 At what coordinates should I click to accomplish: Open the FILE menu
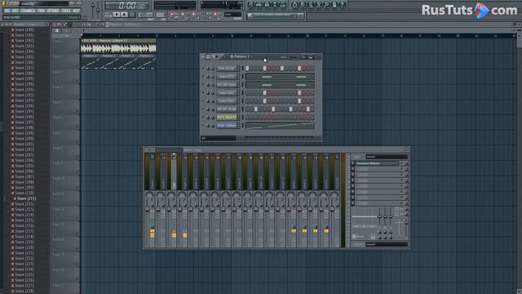coord(7,11)
